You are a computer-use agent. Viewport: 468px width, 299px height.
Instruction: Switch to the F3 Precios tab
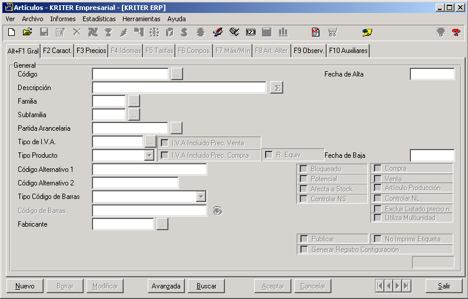click(91, 51)
